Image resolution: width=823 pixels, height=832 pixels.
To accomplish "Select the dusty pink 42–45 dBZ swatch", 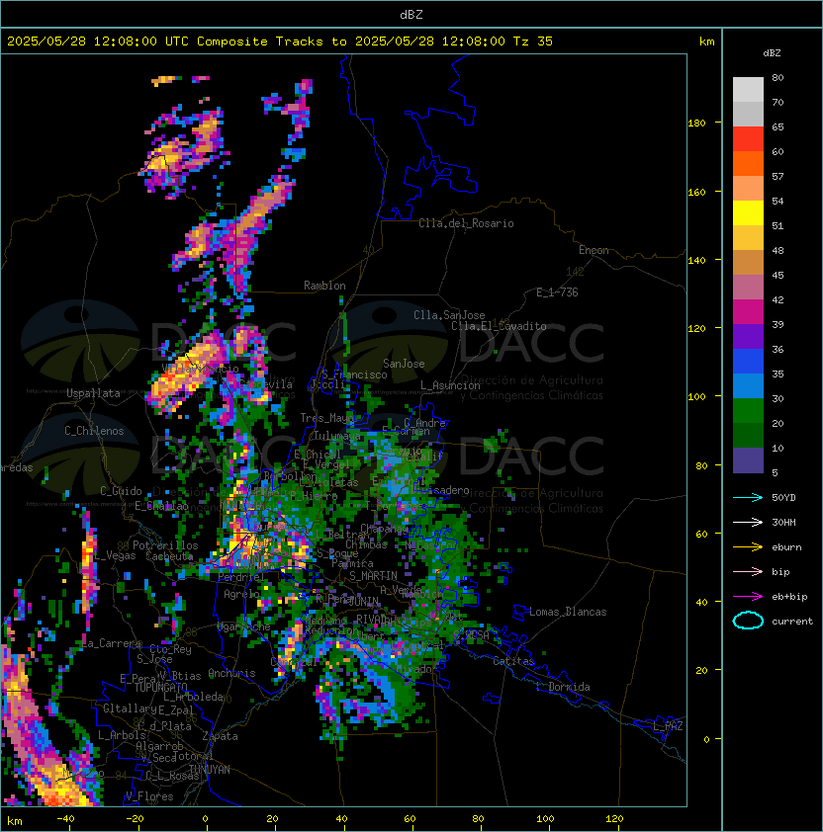I will point(748,288).
